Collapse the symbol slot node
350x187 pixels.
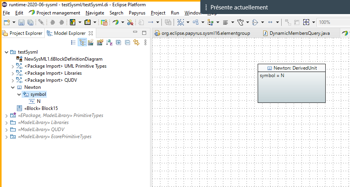point(19,95)
